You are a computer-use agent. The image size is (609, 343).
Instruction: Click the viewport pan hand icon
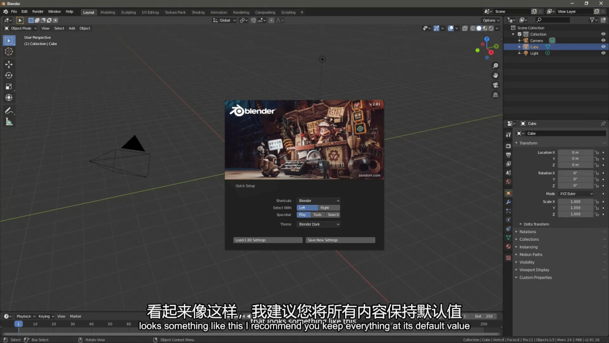pos(496,76)
